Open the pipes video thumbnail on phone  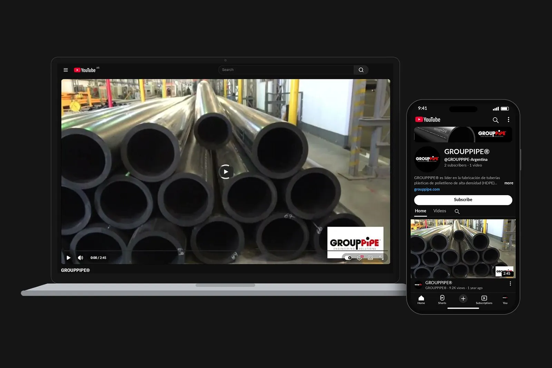click(x=463, y=249)
